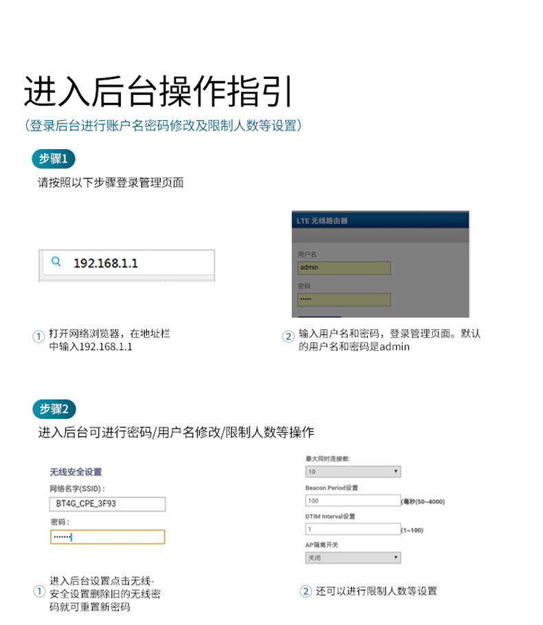Click the masked password field on login panel

(x=344, y=299)
